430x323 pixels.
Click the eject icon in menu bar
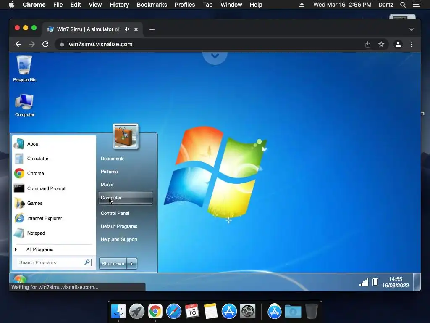tap(302, 5)
